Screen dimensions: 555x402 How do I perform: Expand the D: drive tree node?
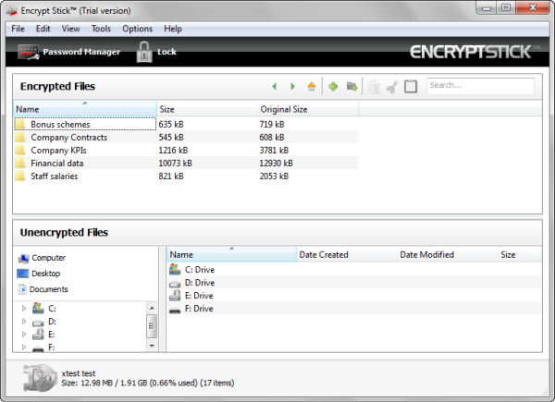(x=24, y=322)
